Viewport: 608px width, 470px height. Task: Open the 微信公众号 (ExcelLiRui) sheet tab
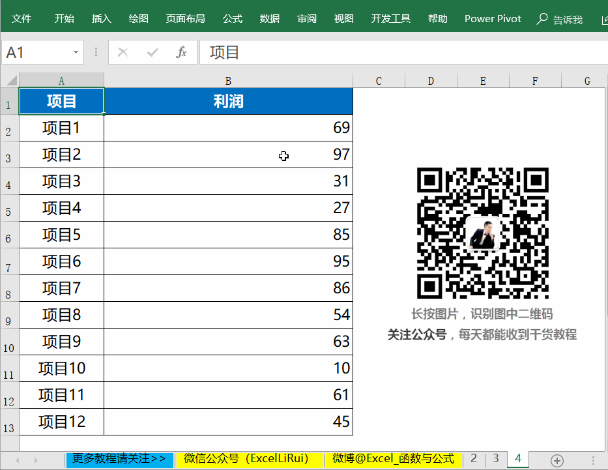pyautogui.click(x=249, y=459)
